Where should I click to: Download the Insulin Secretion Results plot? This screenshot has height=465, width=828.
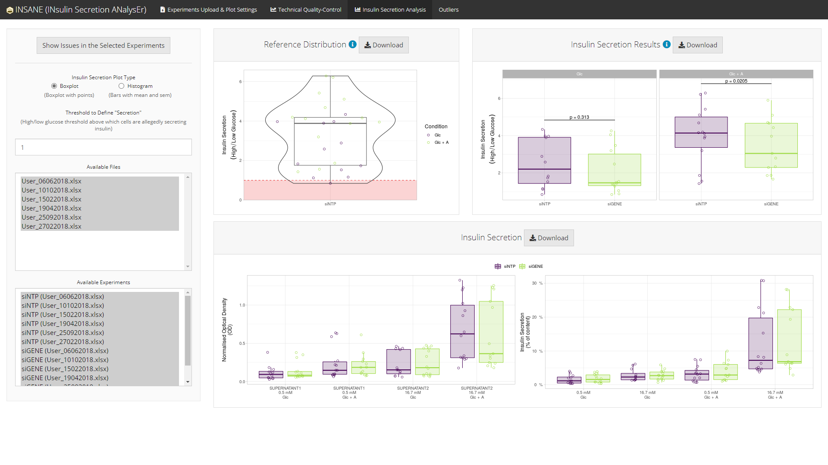(x=697, y=45)
